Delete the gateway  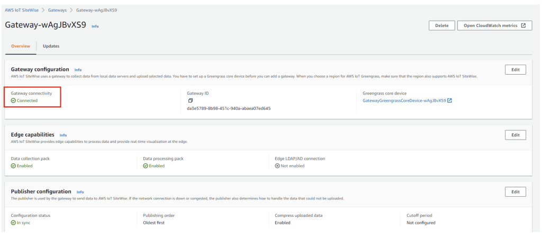tap(441, 25)
